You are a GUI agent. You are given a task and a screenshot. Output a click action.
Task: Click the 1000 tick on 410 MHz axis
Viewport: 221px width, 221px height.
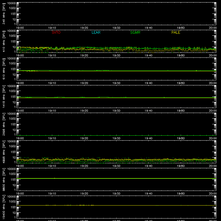[x=12, y=36]
